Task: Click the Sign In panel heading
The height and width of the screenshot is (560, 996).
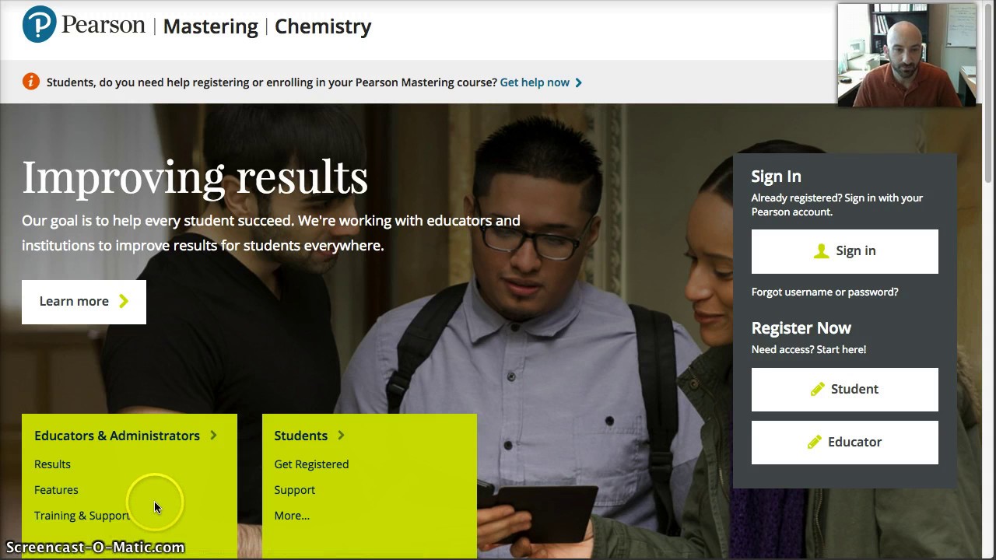Action: click(x=776, y=177)
